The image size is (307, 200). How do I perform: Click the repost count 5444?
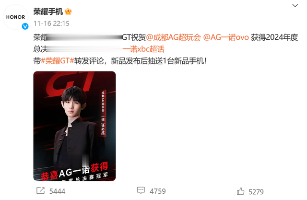[x=57, y=191]
